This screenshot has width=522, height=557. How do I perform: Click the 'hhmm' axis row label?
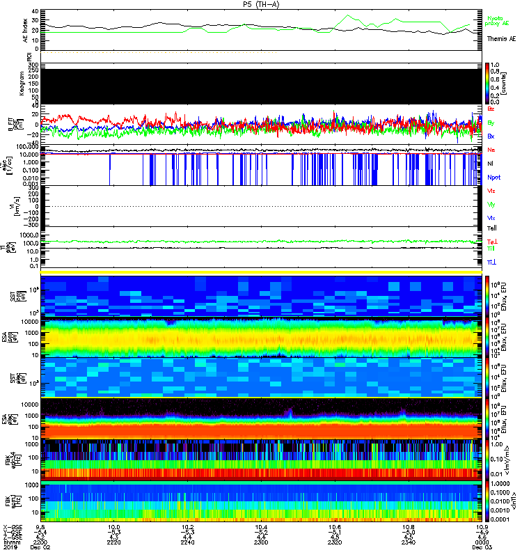point(12,542)
